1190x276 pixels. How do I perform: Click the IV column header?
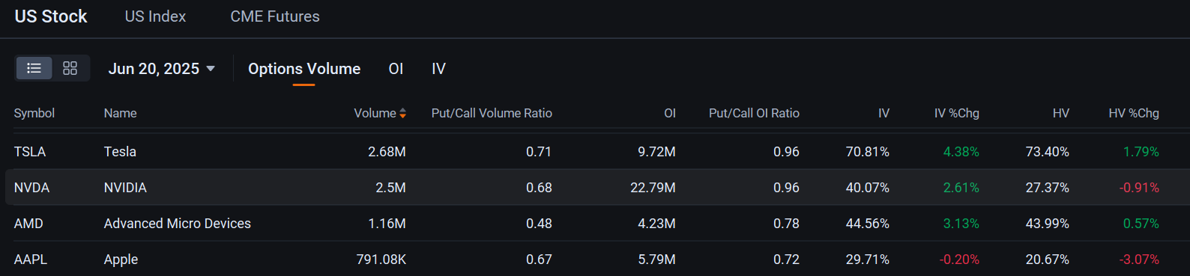pos(884,113)
